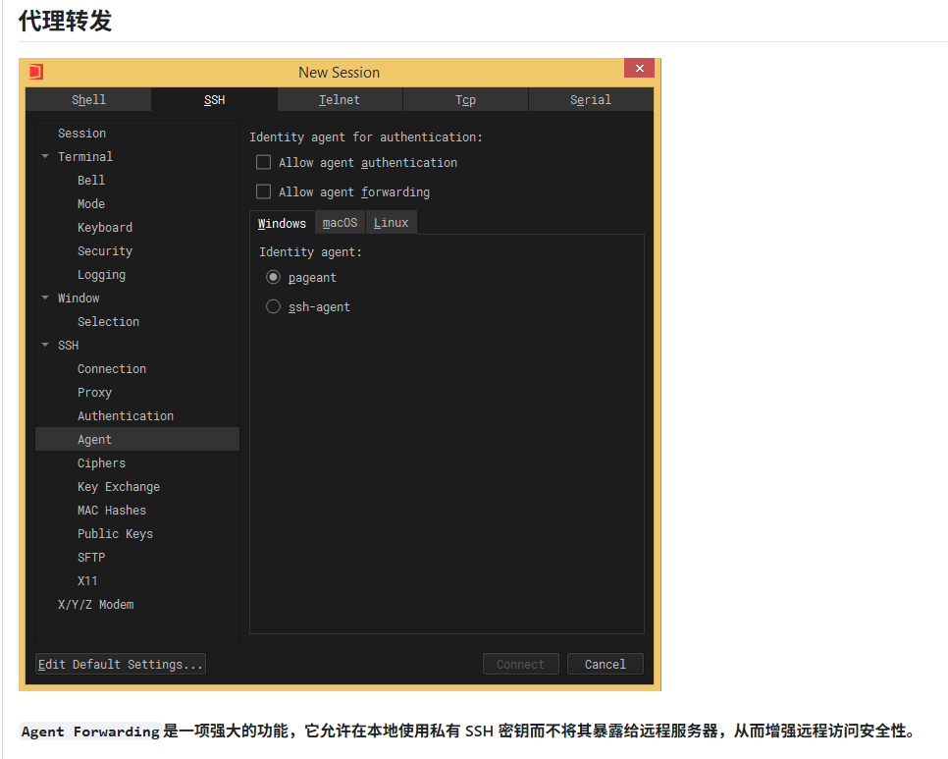Open the Connection settings page
Image resolution: width=948 pixels, height=759 pixels.
tap(112, 369)
